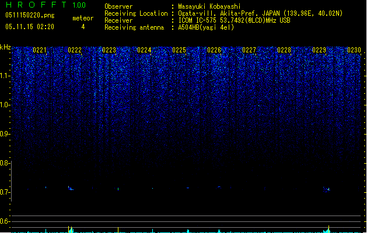Image resolution: width=367 pixels, height=233 pixels.
Task: Click the 0.7 kHz axis label
Action: (x=5, y=192)
